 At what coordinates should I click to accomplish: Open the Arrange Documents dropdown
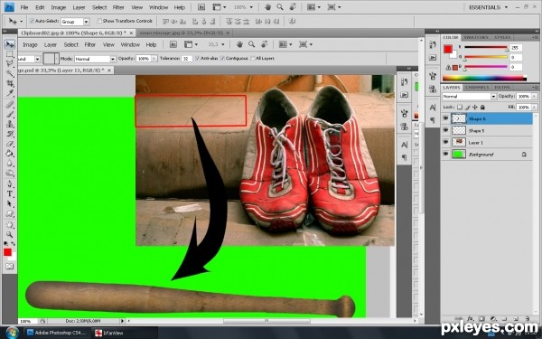[x=313, y=7]
